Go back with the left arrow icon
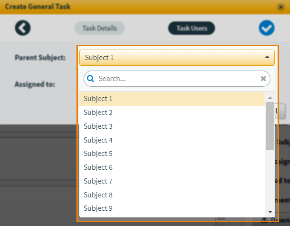 click(23, 28)
